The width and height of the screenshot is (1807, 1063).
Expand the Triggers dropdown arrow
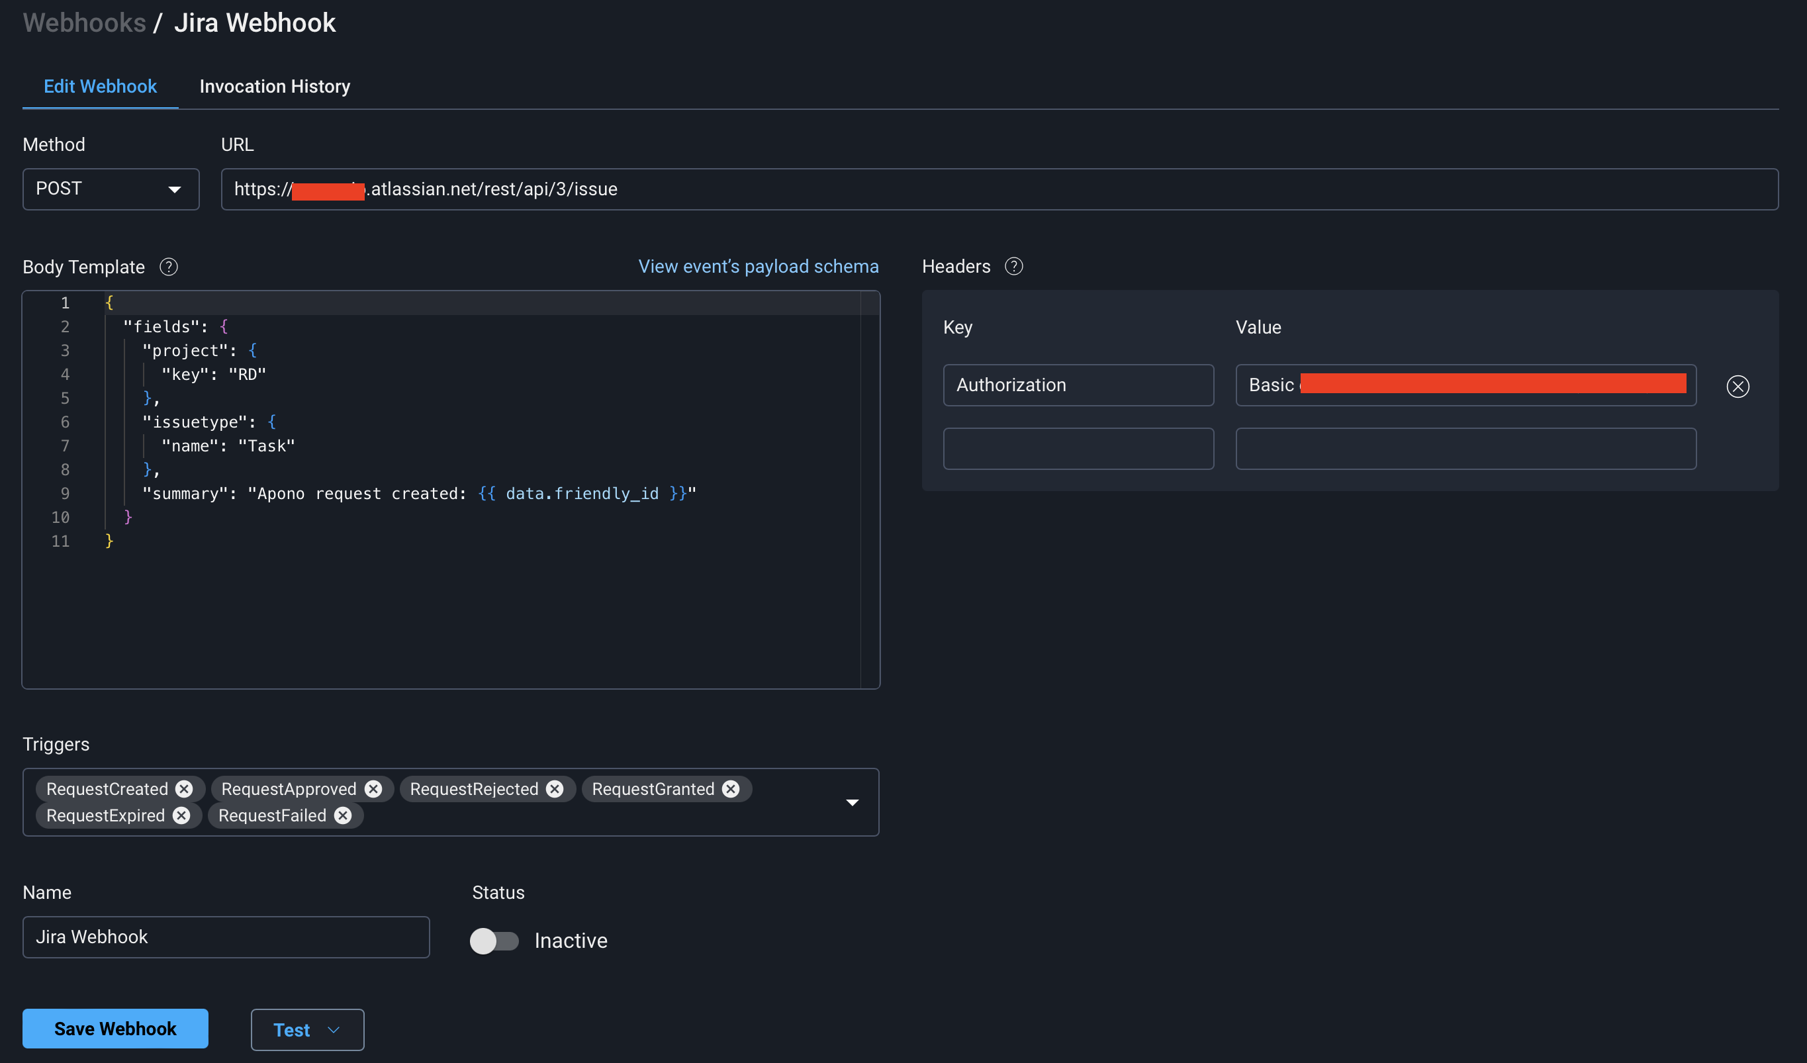(x=852, y=803)
